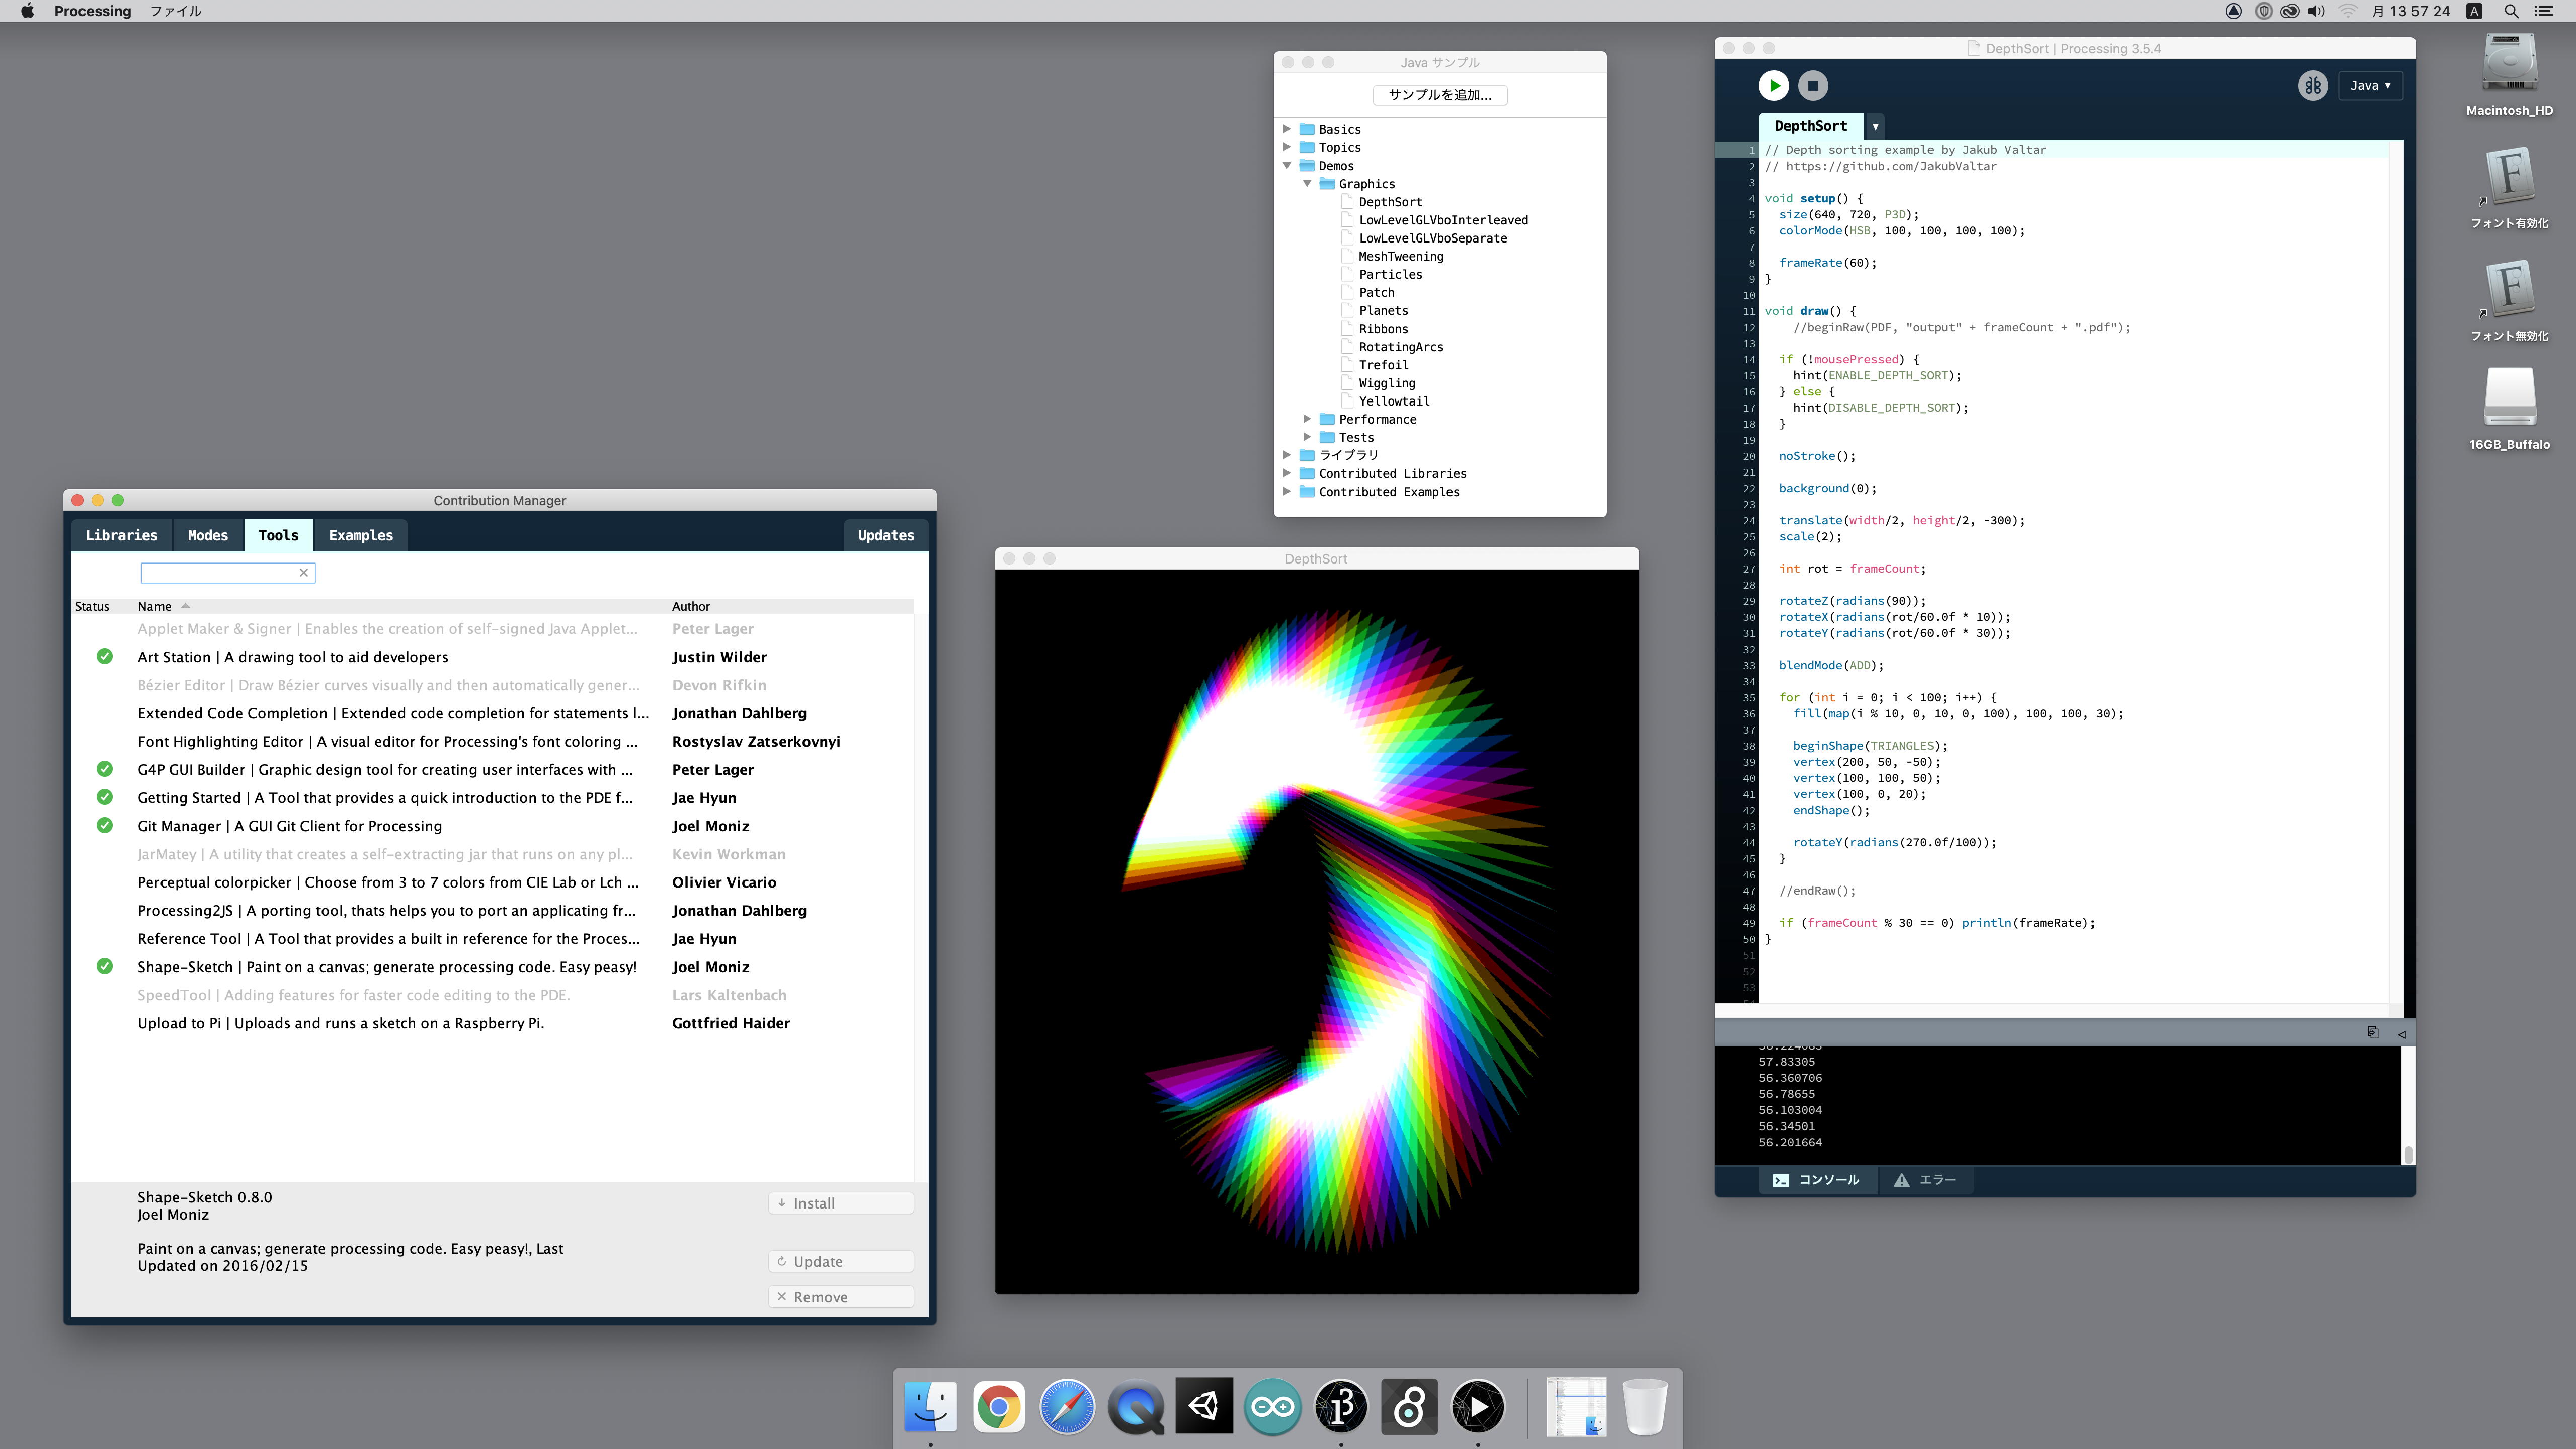Screen dimensions: 2576x1449
Task: Clear the filter field X icon
Action: coord(304,573)
